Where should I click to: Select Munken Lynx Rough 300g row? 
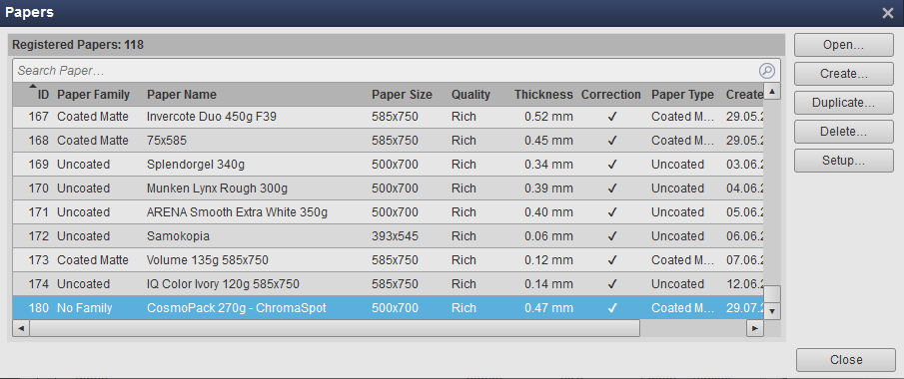pos(388,189)
